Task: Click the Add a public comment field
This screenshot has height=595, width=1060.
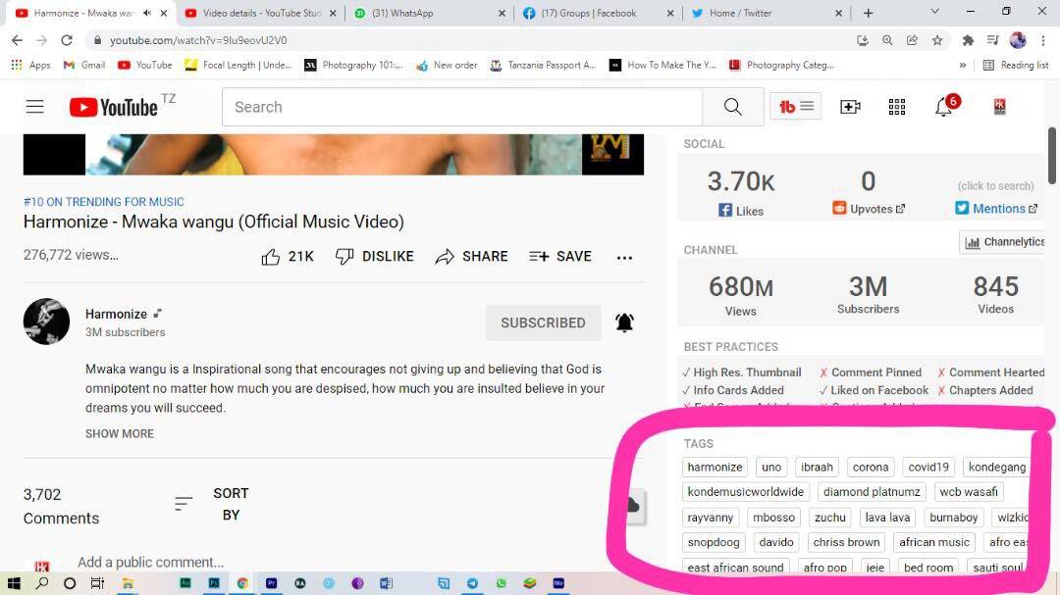Action: point(151,562)
